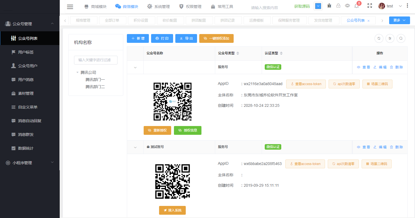Click the 新增 button
Image resolution: width=415 pixels, height=218 pixels.
point(138,38)
